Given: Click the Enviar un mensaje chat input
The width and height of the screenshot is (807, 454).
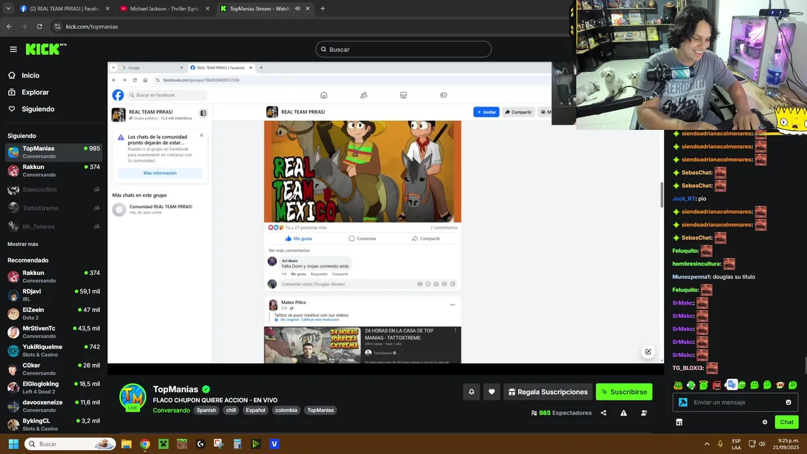Looking at the screenshot, I should coord(736,402).
